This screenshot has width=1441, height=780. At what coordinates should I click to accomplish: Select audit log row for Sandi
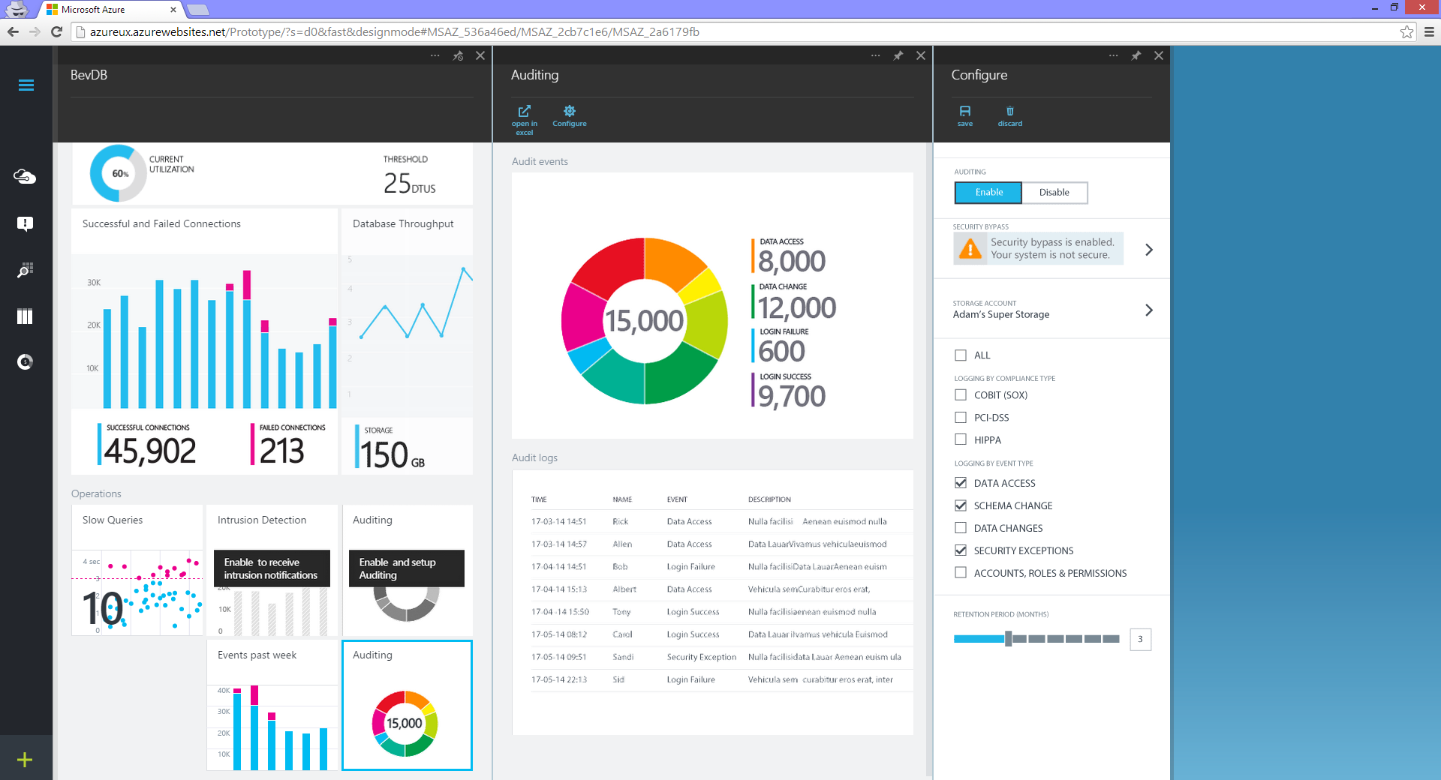(721, 656)
